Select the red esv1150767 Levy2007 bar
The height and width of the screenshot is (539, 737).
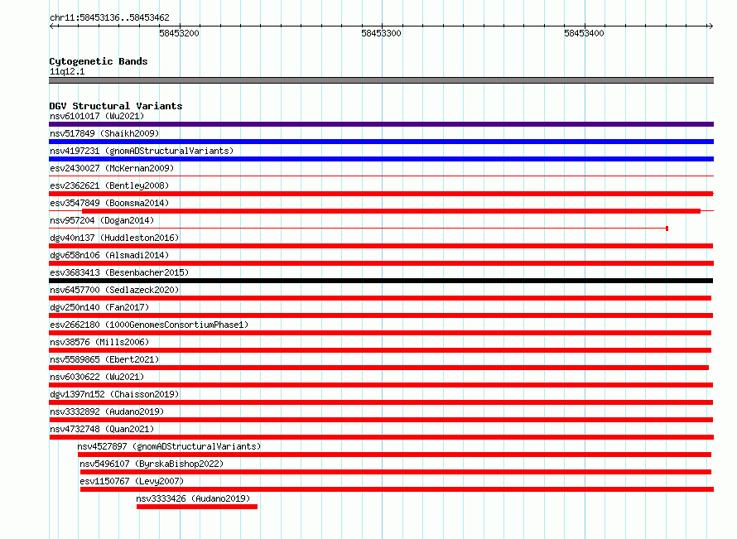coord(397,489)
